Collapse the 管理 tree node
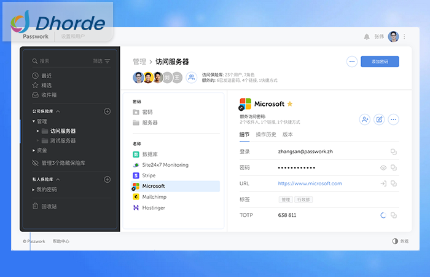This screenshot has height=277, width=430. point(33,121)
